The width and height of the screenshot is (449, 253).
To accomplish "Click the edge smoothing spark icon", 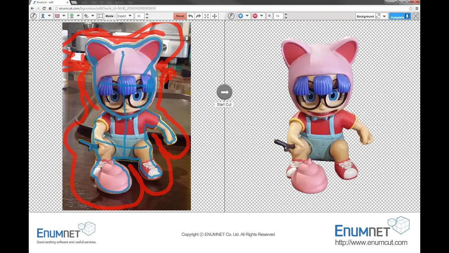I will [269, 16].
